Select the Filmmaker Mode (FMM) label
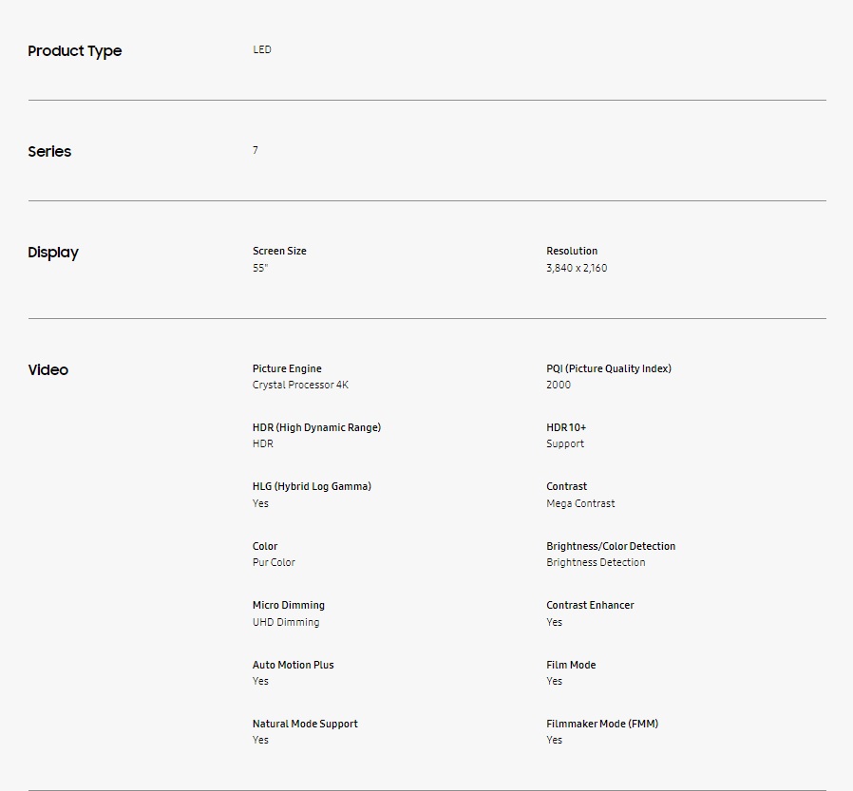 602,724
